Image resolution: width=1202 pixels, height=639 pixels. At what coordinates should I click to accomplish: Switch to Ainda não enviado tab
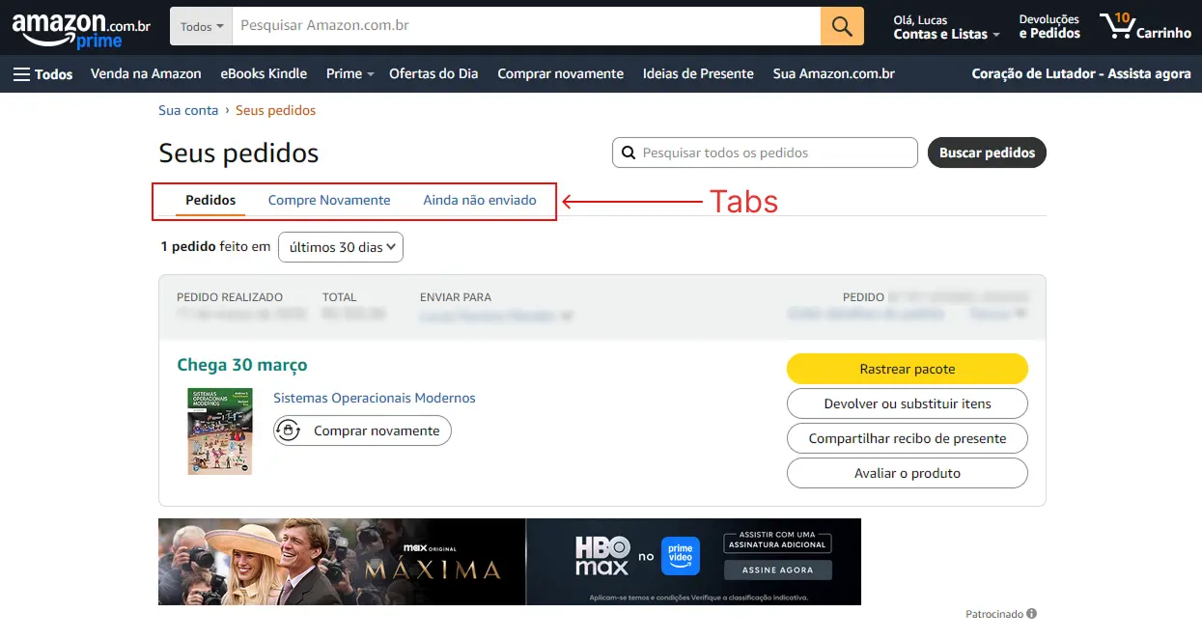click(480, 201)
